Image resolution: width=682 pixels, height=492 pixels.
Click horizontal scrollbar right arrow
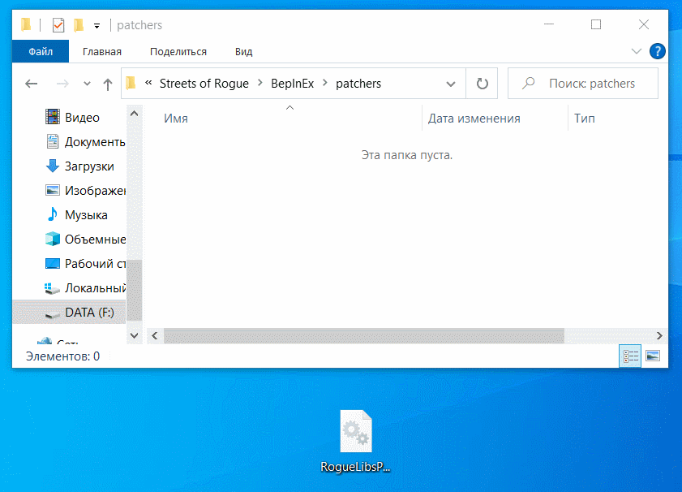[x=659, y=335]
